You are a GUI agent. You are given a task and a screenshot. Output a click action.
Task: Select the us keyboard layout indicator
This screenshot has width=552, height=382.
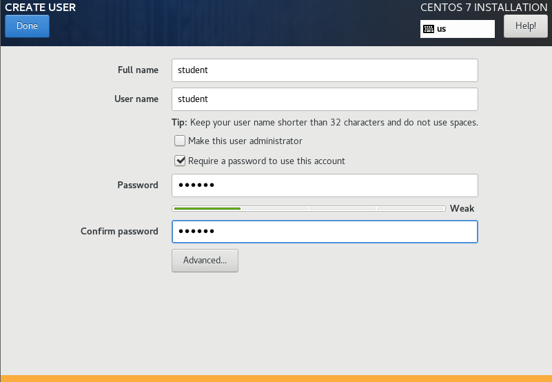(x=458, y=29)
